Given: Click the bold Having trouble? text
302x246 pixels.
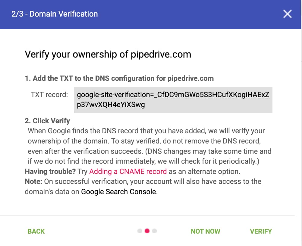Looking at the screenshot, I should click(x=50, y=172).
